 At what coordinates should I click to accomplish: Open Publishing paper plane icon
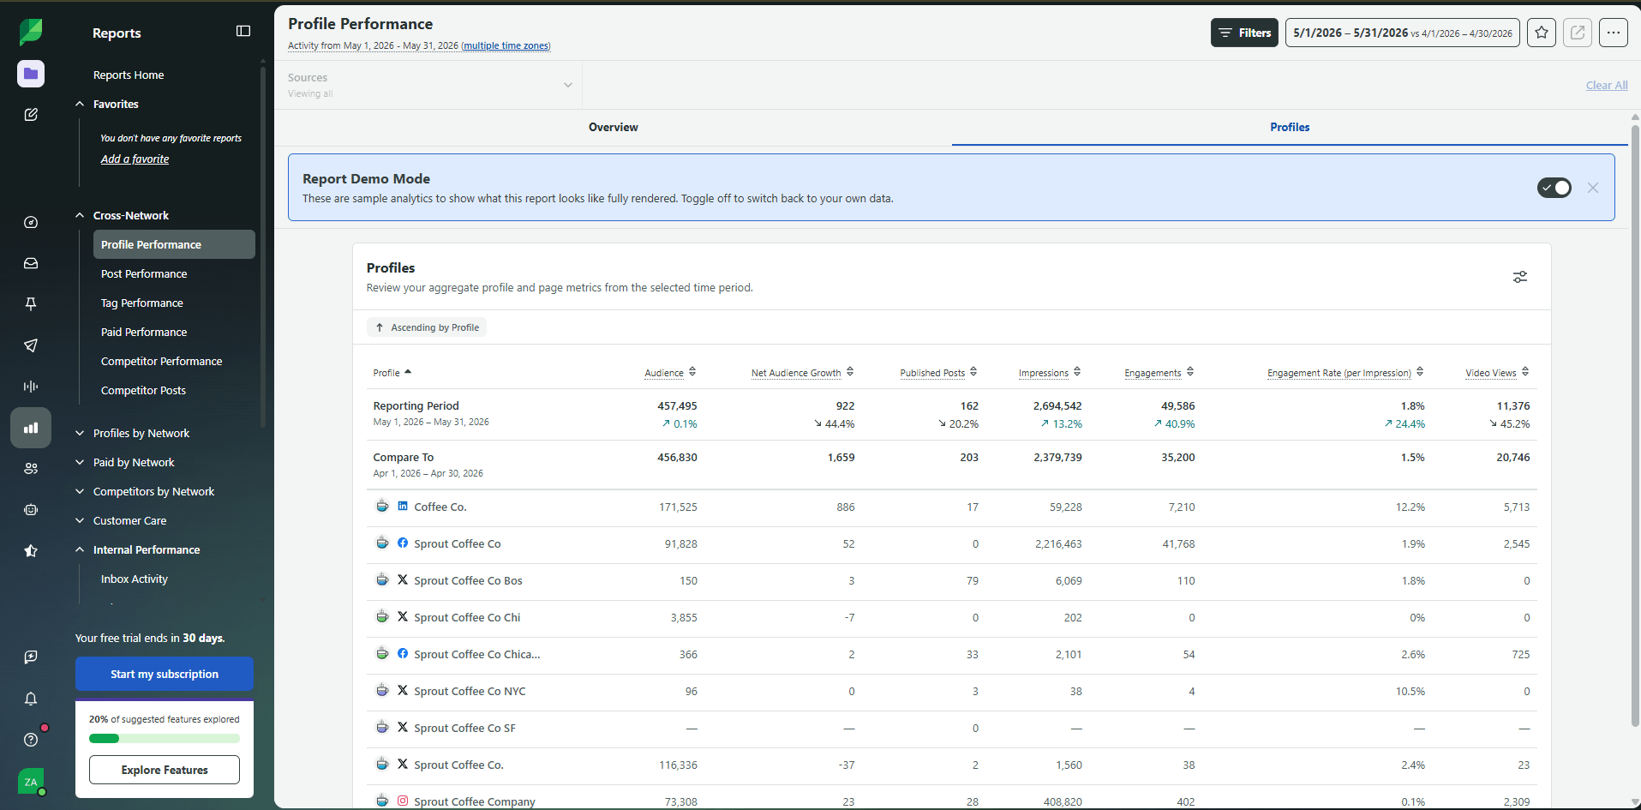[31, 345]
